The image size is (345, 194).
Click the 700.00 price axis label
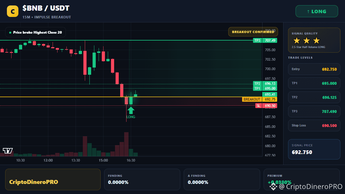(x=270, y=69)
